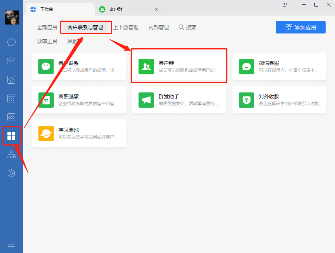Open the 学习园地 application

79,133
